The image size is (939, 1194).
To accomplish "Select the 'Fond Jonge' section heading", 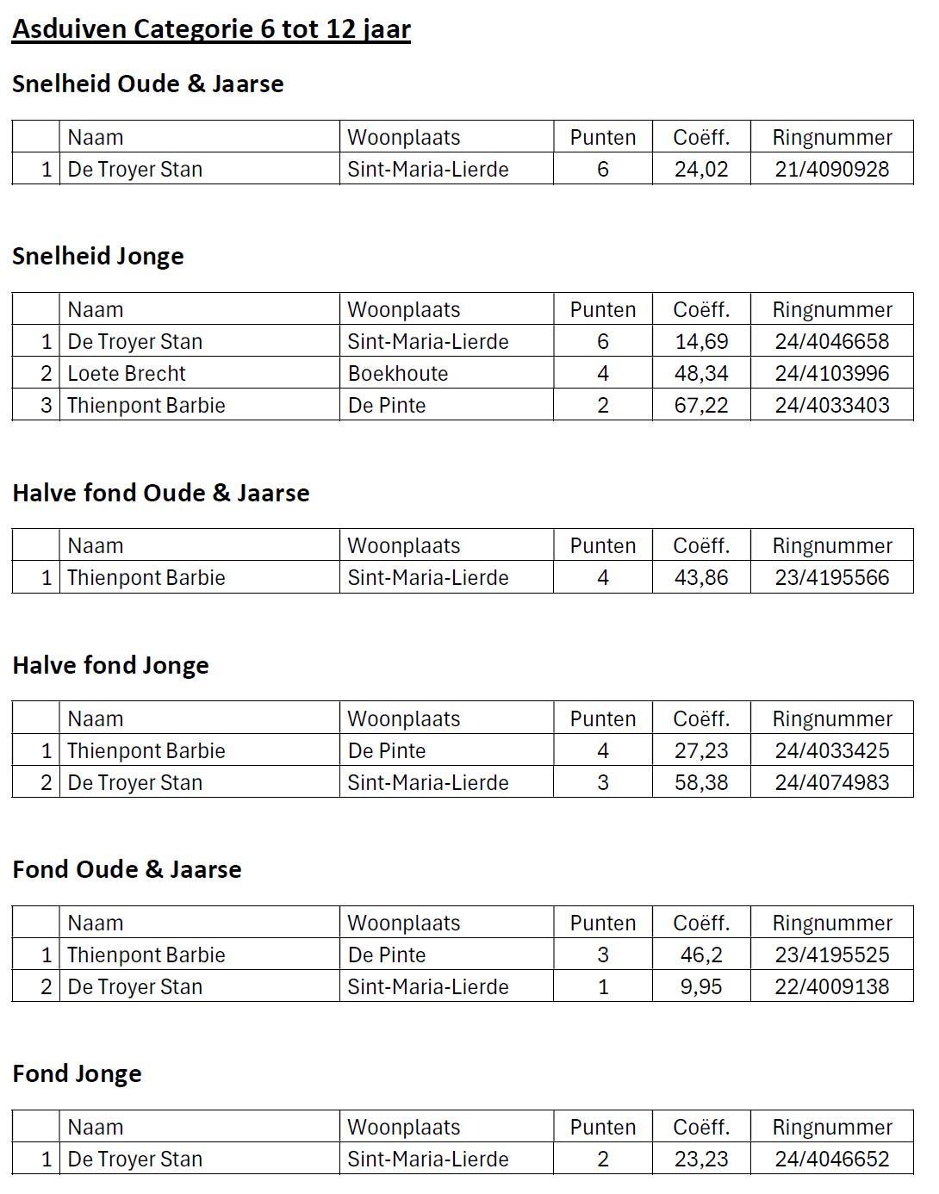I will point(77,1073).
